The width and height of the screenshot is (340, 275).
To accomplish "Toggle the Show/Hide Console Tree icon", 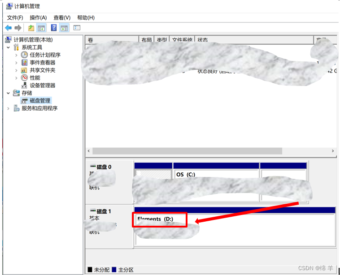I will coord(41,28).
